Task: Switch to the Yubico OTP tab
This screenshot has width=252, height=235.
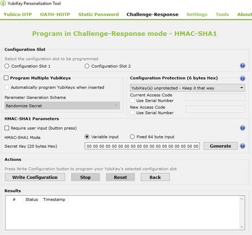Action: (18, 15)
